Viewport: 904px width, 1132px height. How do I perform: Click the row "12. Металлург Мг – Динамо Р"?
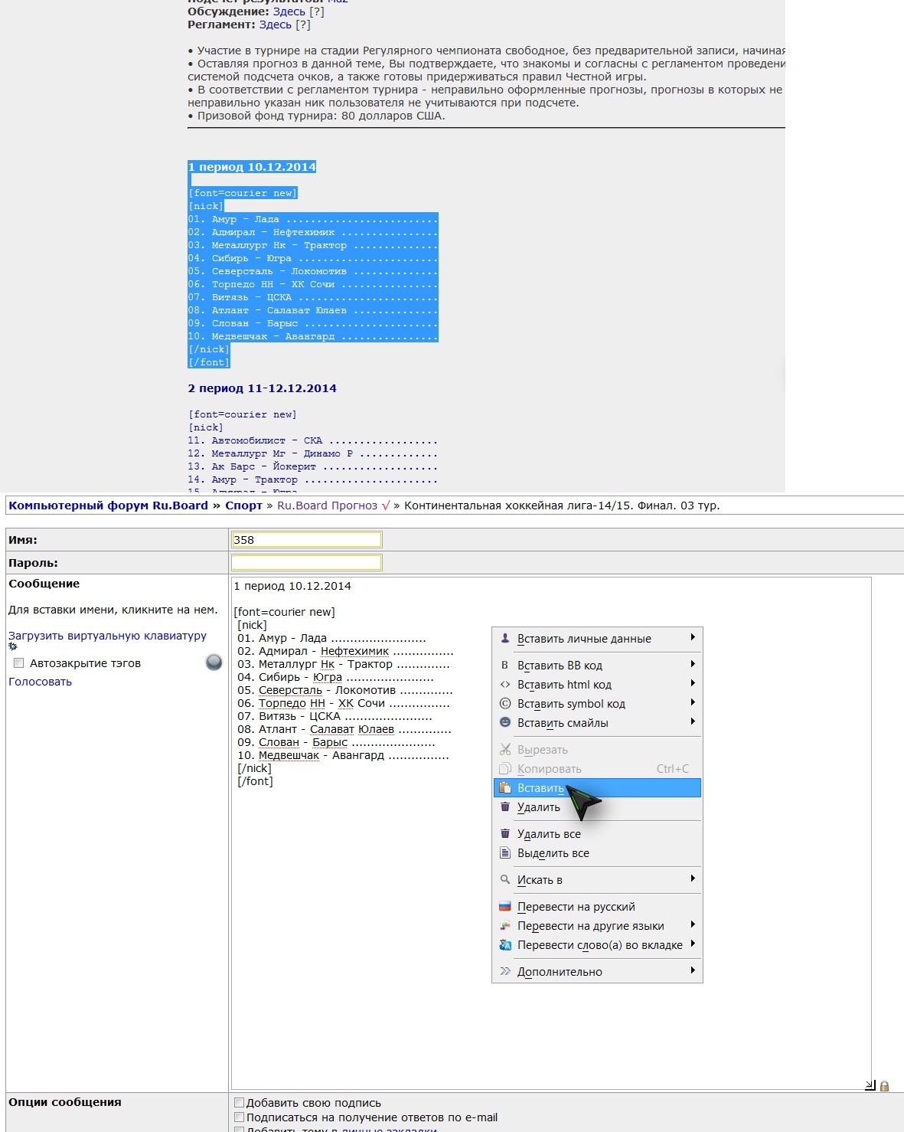pyautogui.click(x=313, y=453)
